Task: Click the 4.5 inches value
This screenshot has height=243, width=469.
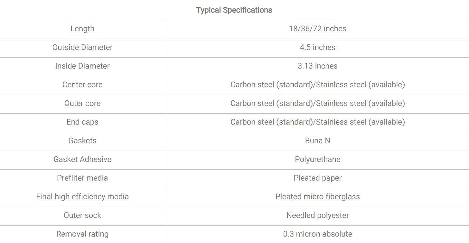Action: [317, 47]
